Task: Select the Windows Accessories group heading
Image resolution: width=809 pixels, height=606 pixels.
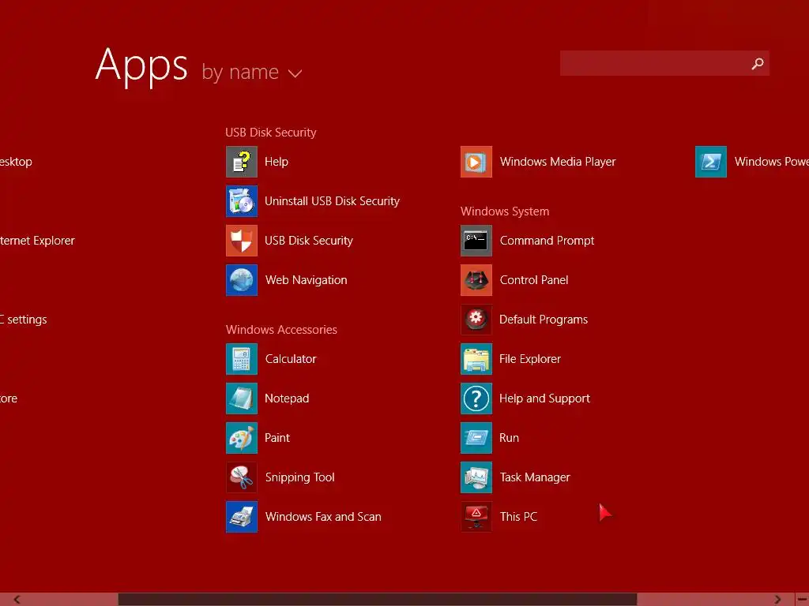Action: click(x=281, y=330)
